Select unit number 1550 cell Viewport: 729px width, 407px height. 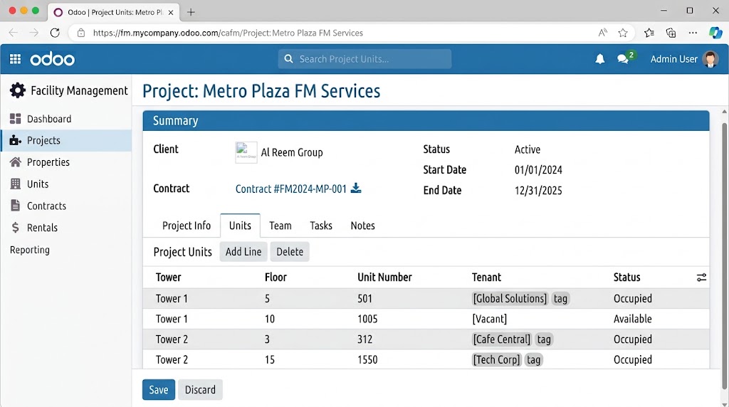click(367, 360)
